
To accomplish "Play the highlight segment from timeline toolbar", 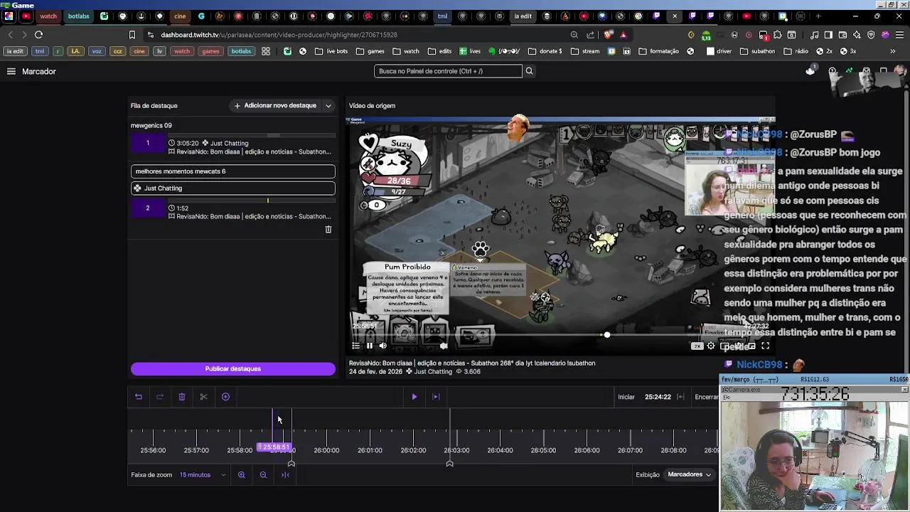I will click(x=414, y=397).
